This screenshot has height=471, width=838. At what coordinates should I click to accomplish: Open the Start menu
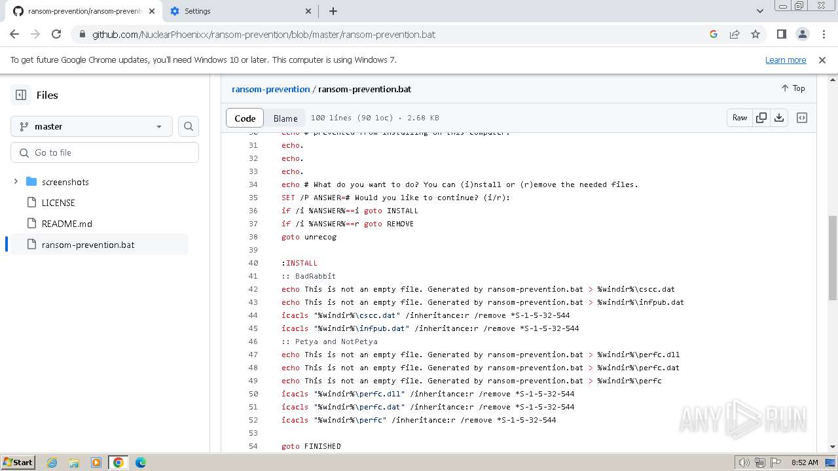[x=18, y=462]
